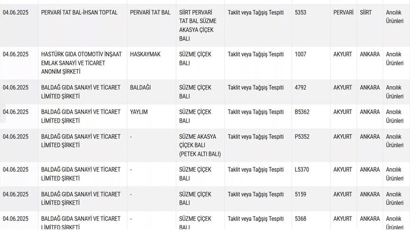Image resolution: width=410 pixels, height=230 pixels.
Task: Click batch number B5362
Action: (302, 112)
